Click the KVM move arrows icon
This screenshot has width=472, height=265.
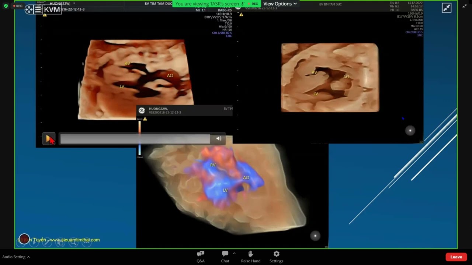29,10
